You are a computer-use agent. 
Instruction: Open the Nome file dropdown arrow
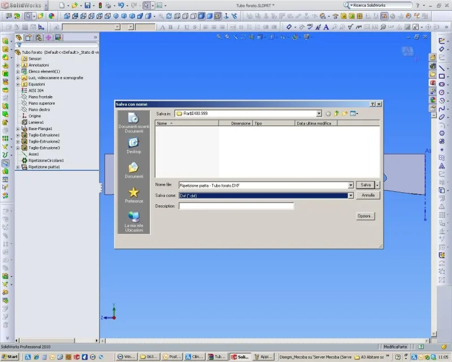point(350,186)
